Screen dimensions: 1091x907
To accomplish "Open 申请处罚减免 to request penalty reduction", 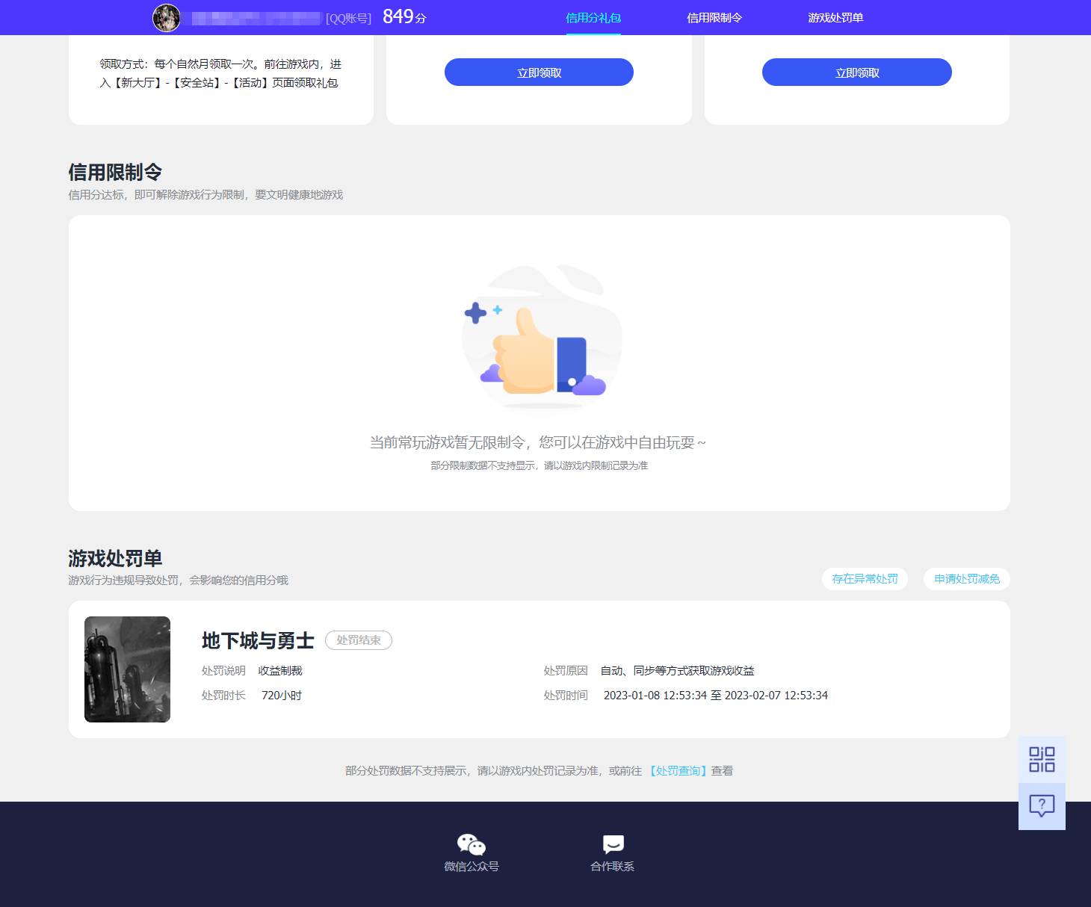I will pyautogui.click(x=966, y=578).
